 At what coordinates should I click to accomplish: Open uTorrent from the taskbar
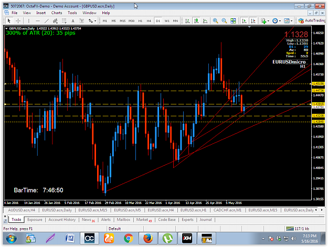tap(167, 238)
